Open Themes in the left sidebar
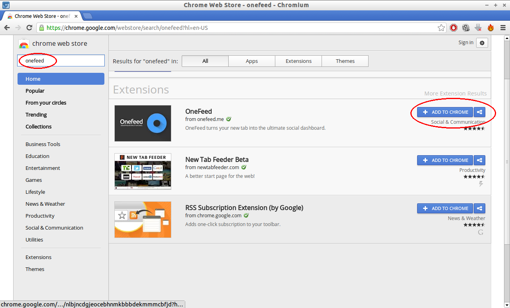The height and width of the screenshot is (308, 510). 35,269
